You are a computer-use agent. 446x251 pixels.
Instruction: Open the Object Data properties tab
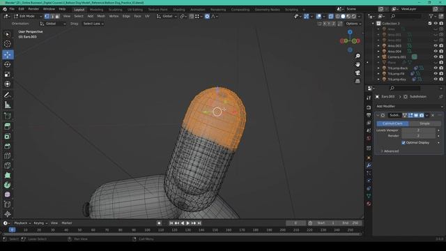point(369,196)
